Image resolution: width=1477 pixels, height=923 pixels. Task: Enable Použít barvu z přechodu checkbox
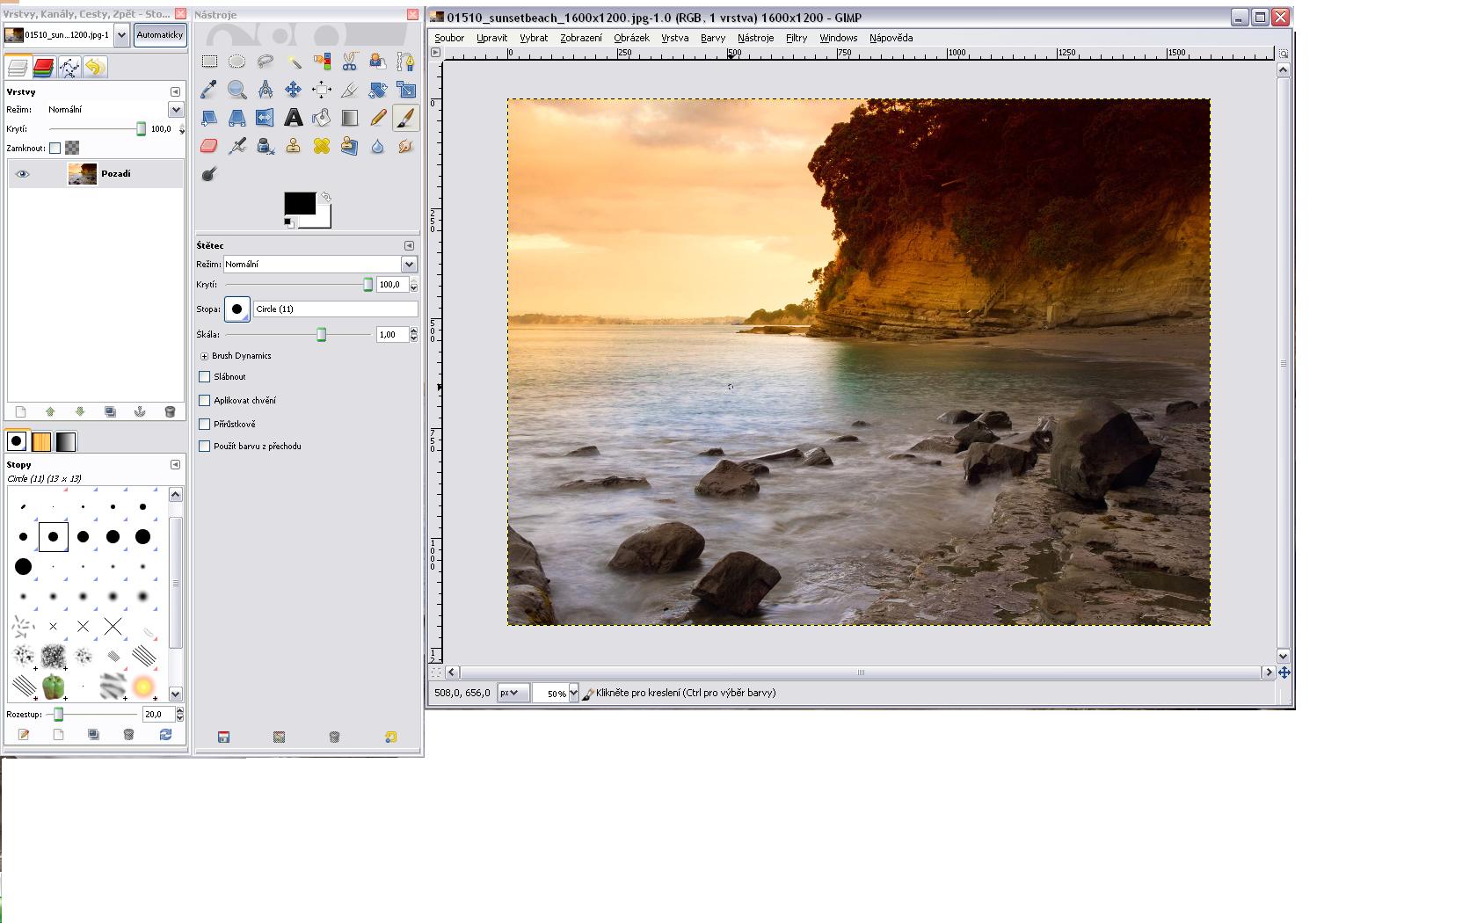click(x=205, y=447)
